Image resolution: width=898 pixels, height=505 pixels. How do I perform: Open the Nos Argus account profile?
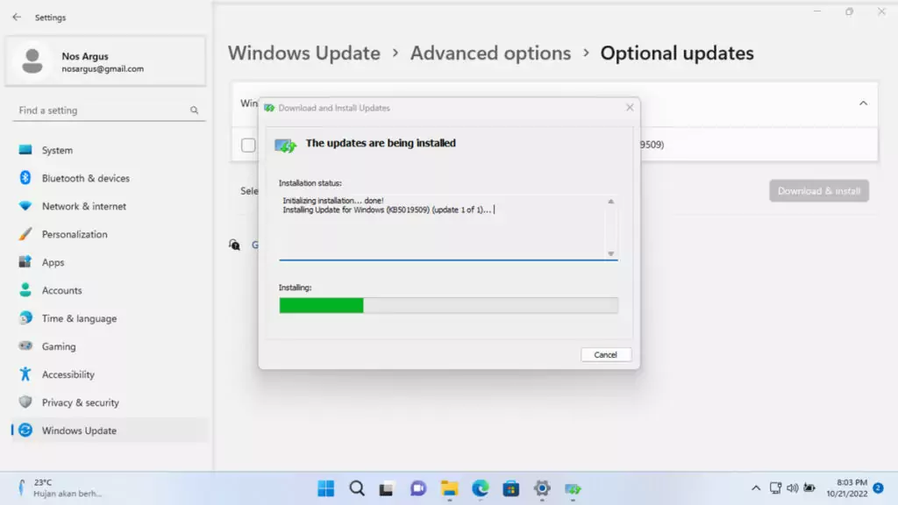tap(105, 61)
